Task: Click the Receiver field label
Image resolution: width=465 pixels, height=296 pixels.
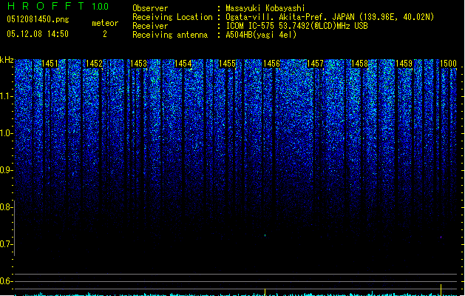Action: (x=150, y=26)
